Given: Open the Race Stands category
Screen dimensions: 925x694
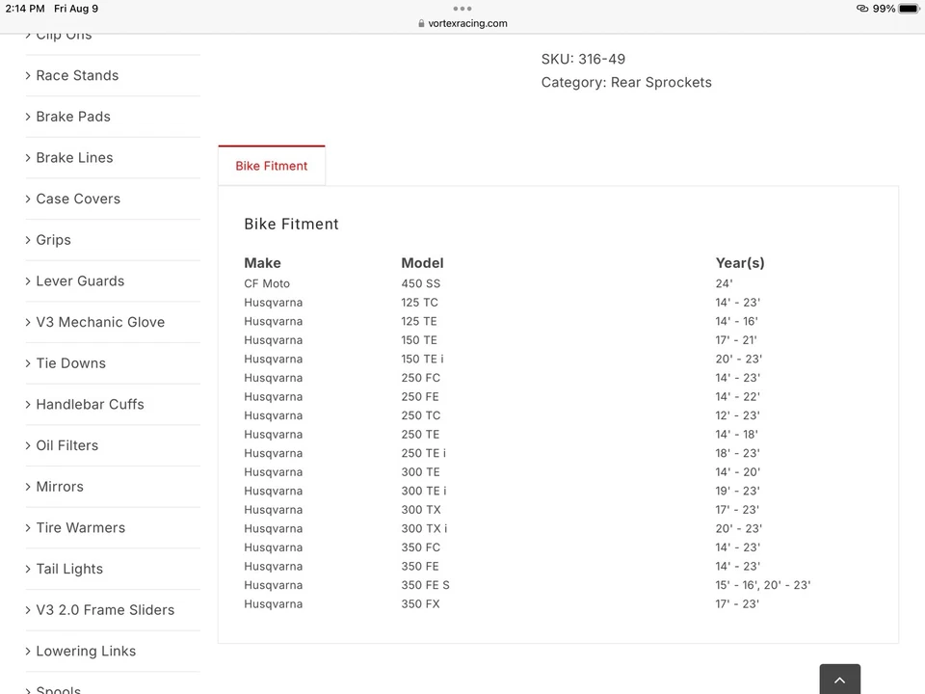Looking at the screenshot, I should click(x=77, y=75).
